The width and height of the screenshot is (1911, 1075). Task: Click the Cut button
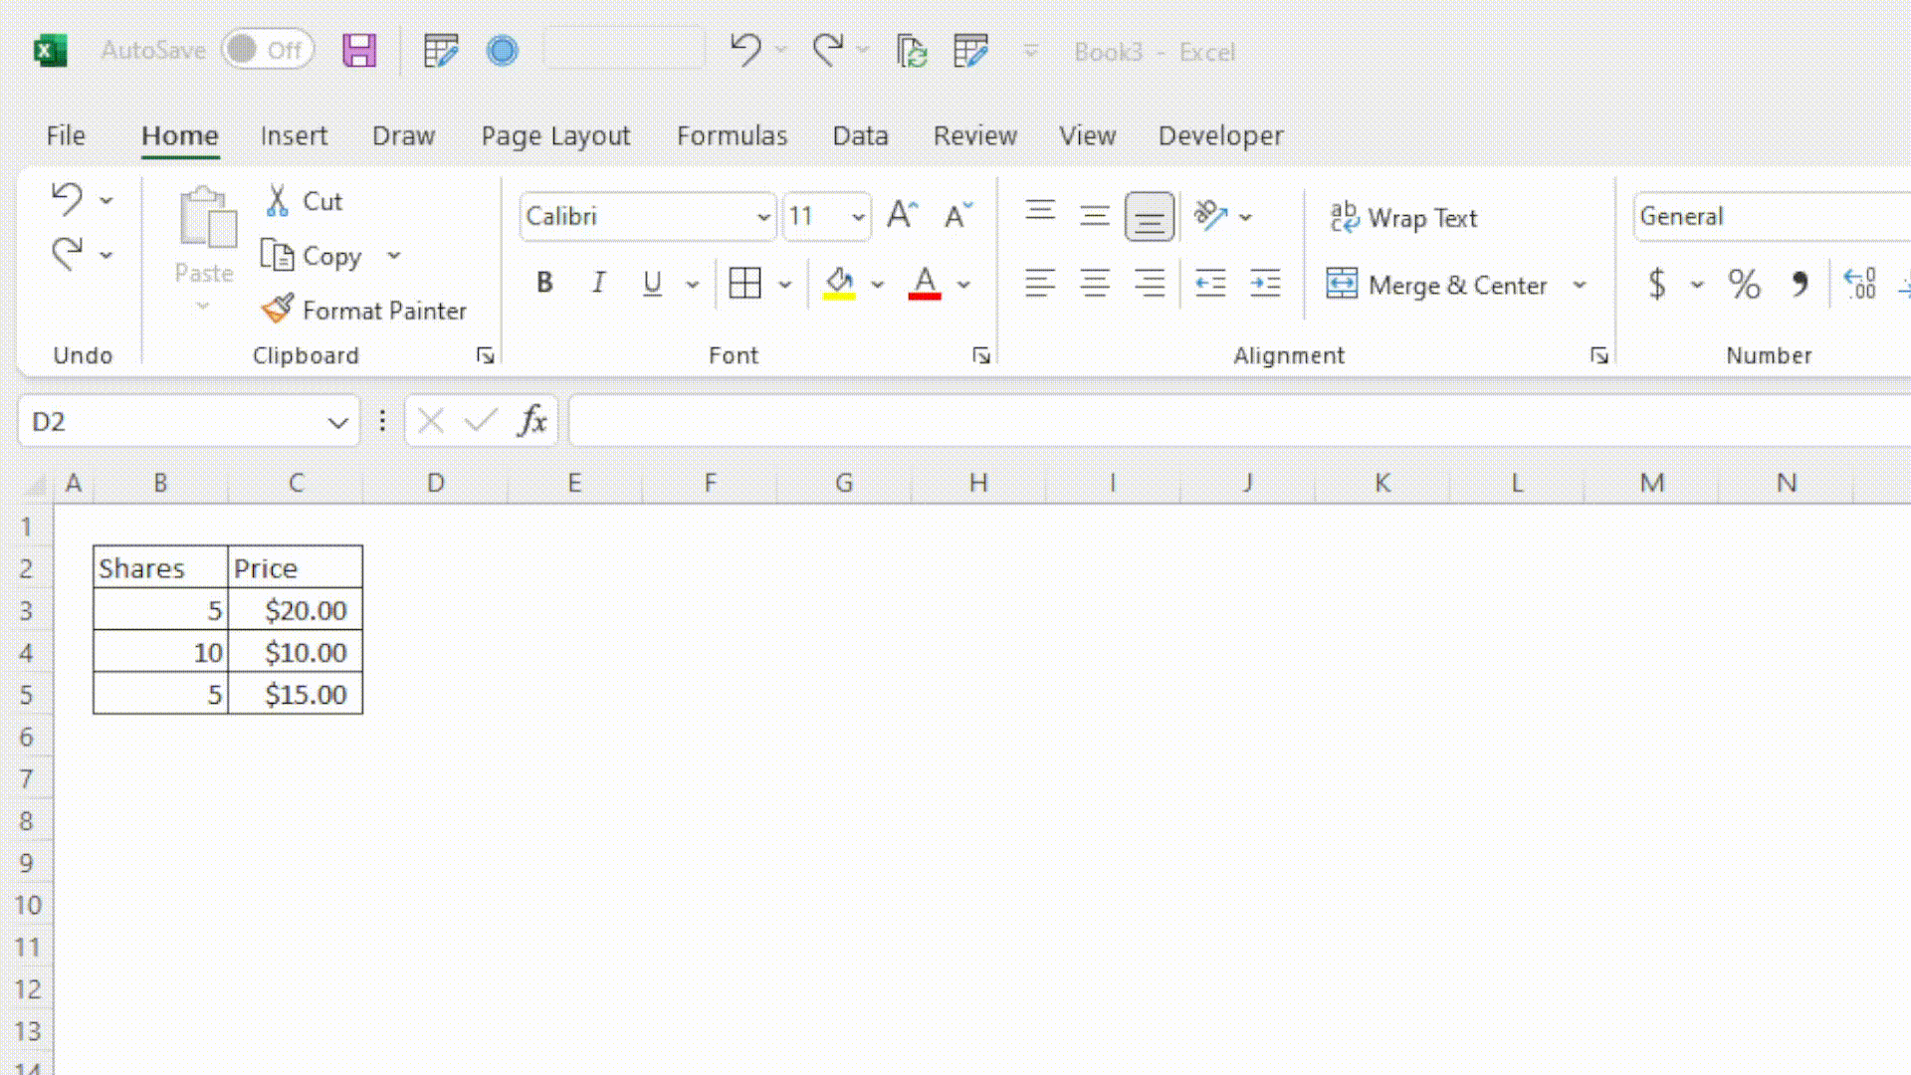pos(305,201)
